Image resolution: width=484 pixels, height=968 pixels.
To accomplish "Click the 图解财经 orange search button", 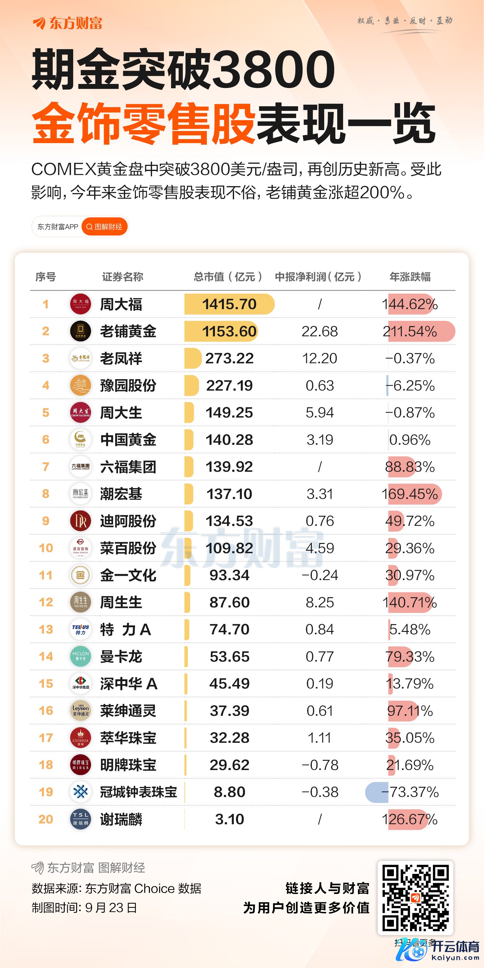I will click(x=104, y=227).
